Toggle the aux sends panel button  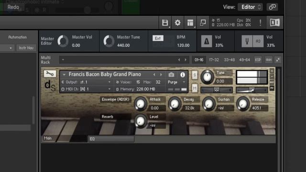click(269, 60)
